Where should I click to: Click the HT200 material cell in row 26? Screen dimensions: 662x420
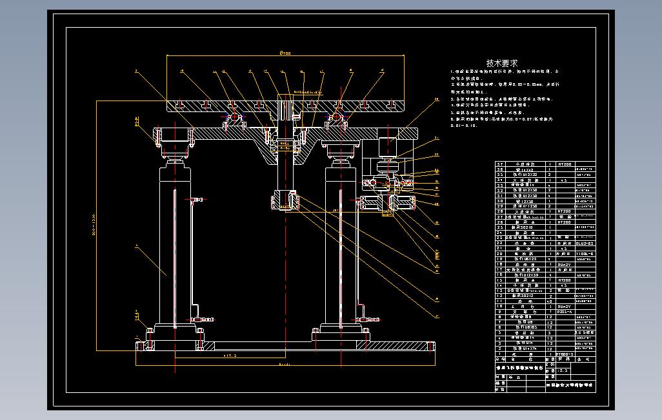coord(565,222)
